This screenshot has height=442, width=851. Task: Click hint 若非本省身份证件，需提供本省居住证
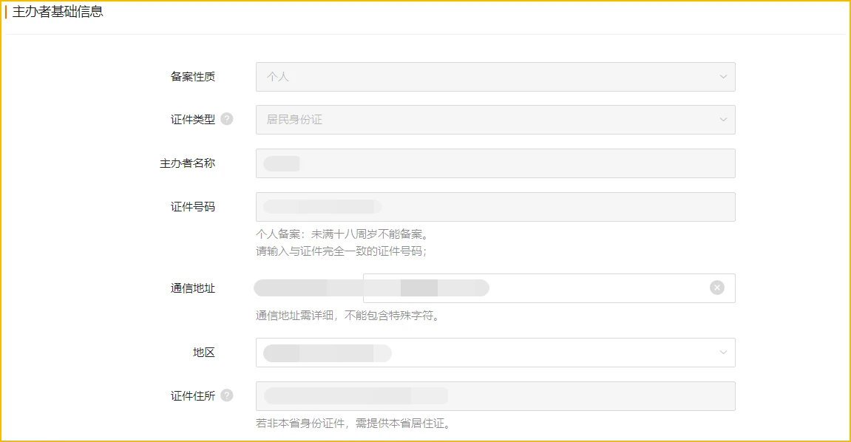tap(354, 423)
